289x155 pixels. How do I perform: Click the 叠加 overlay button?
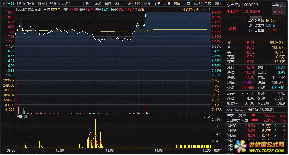coord(98,4)
